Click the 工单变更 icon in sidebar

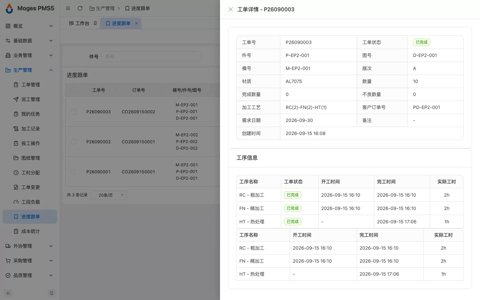click(16, 187)
